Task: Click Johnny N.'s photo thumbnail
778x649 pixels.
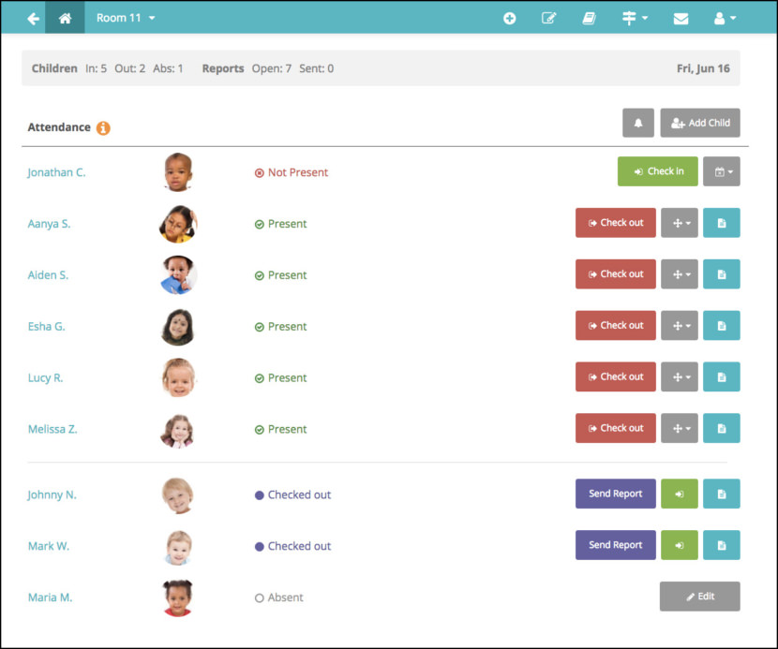Action: [178, 495]
